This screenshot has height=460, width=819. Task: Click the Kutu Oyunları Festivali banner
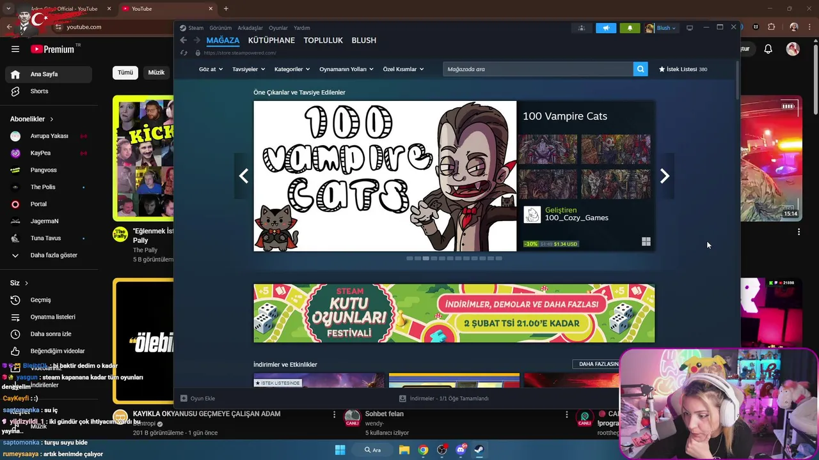(454, 313)
